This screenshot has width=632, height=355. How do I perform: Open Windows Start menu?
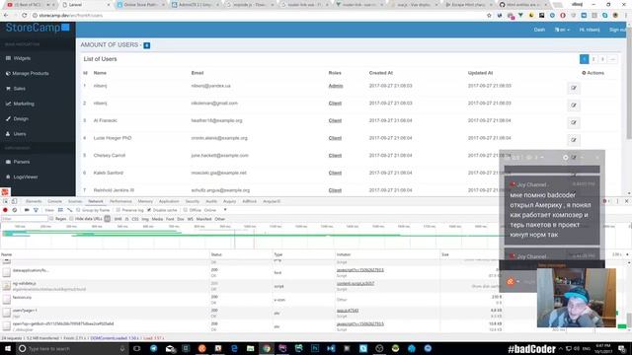[x=7, y=348]
